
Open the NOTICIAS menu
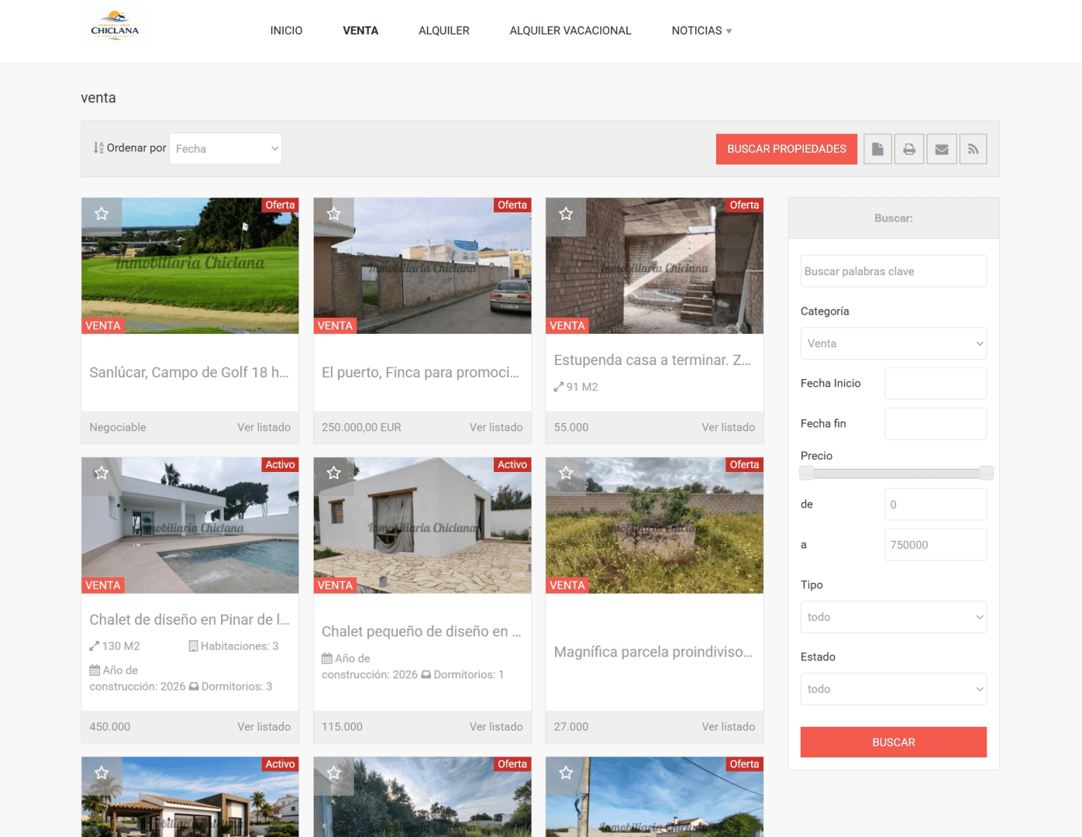701,31
